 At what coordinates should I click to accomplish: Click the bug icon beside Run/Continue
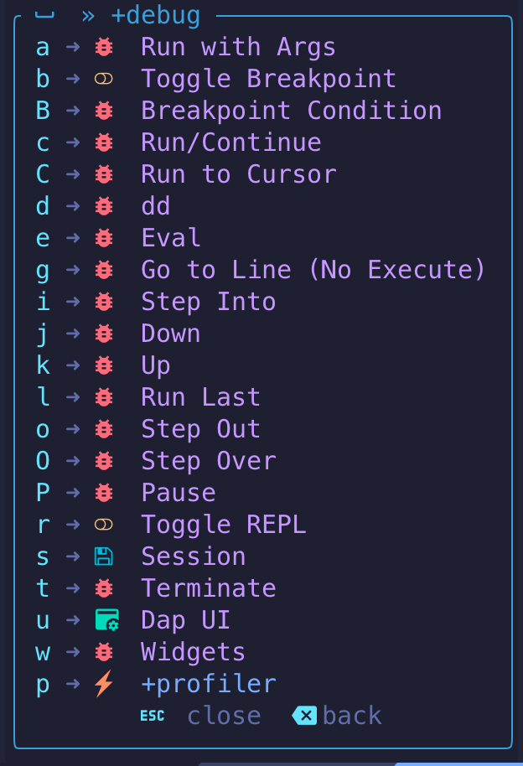(104, 142)
